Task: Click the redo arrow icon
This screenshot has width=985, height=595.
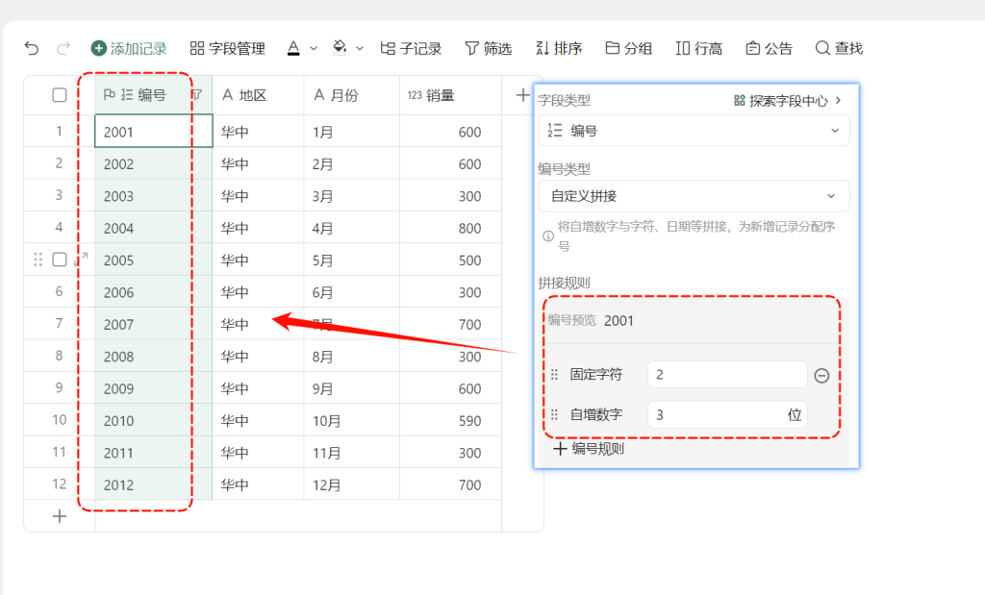Action: 63,48
